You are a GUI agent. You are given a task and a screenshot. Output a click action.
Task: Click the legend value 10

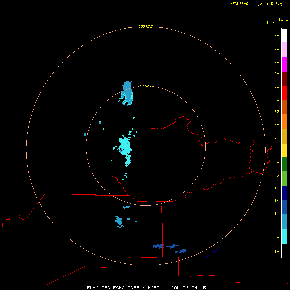click(x=277, y=213)
